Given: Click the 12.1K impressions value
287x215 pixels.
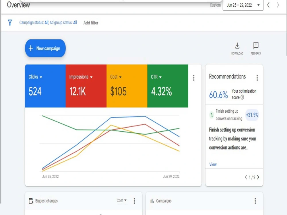Looking at the screenshot, I should [77, 91].
